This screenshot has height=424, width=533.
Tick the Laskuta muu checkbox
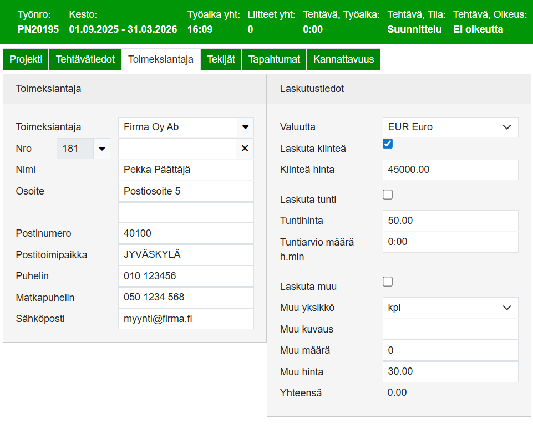388,282
